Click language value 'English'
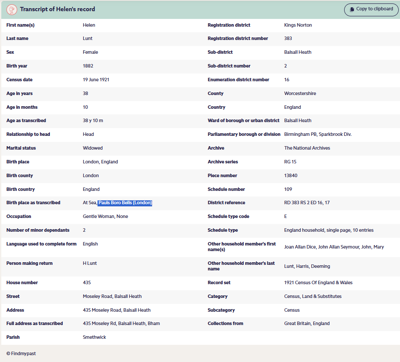The width and height of the screenshot is (400, 362). 90,244
